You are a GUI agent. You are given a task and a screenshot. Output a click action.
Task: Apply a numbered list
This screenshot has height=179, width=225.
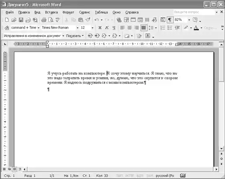pyautogui.click(x=163, y=28)
